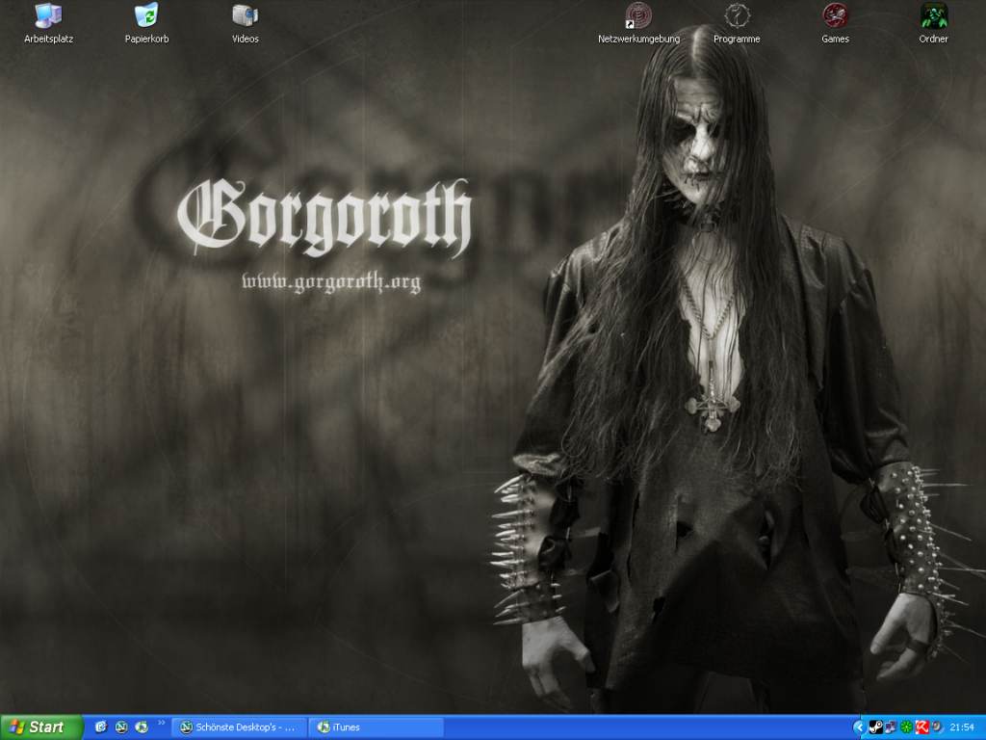Image resolution: width=986 pixels, height=740 pixels.
Task: Expand hidden system tray icons arrow
Action: 859,727
